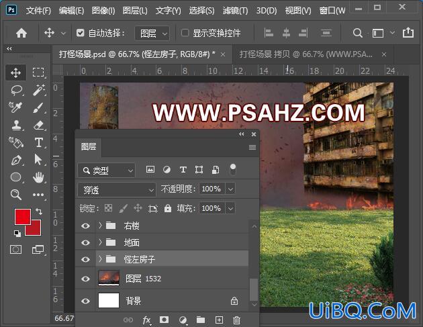The image size is (423, 327).
Task: Pick the Path Selection arrow tool
Action: [38, 160]
